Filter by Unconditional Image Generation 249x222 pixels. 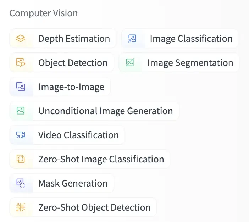click(94, 111)
